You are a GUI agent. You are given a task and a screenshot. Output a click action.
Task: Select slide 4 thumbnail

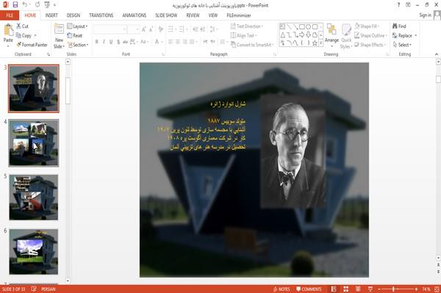click(x=34, y=143)
